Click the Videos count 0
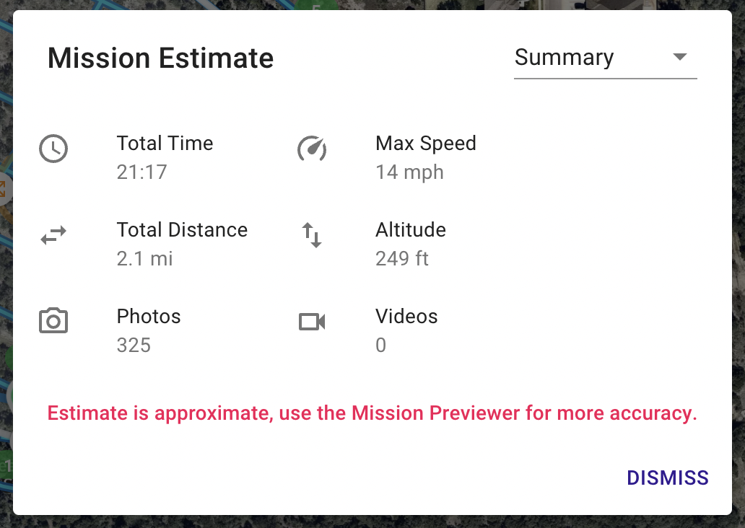Image resolution: width=745 pixels, height=528 pixels. tap(380, 346)
